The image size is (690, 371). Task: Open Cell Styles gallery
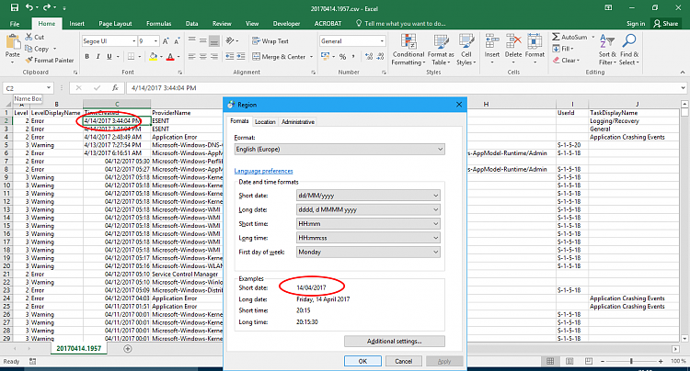click(x=466, y=51)
